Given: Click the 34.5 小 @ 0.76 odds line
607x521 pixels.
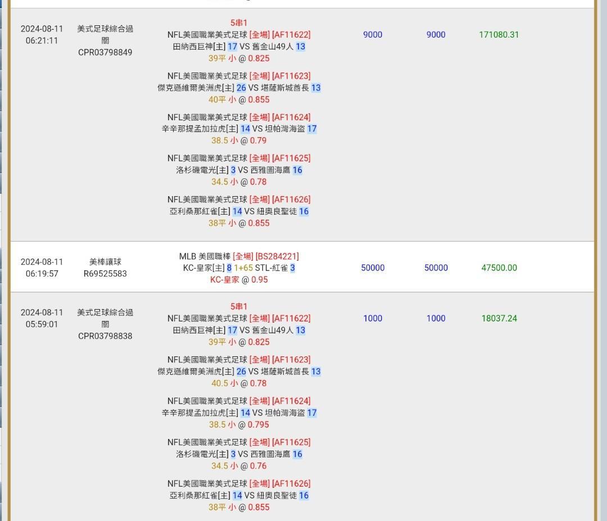Looking at the screenshot, I should coord(239,466).
